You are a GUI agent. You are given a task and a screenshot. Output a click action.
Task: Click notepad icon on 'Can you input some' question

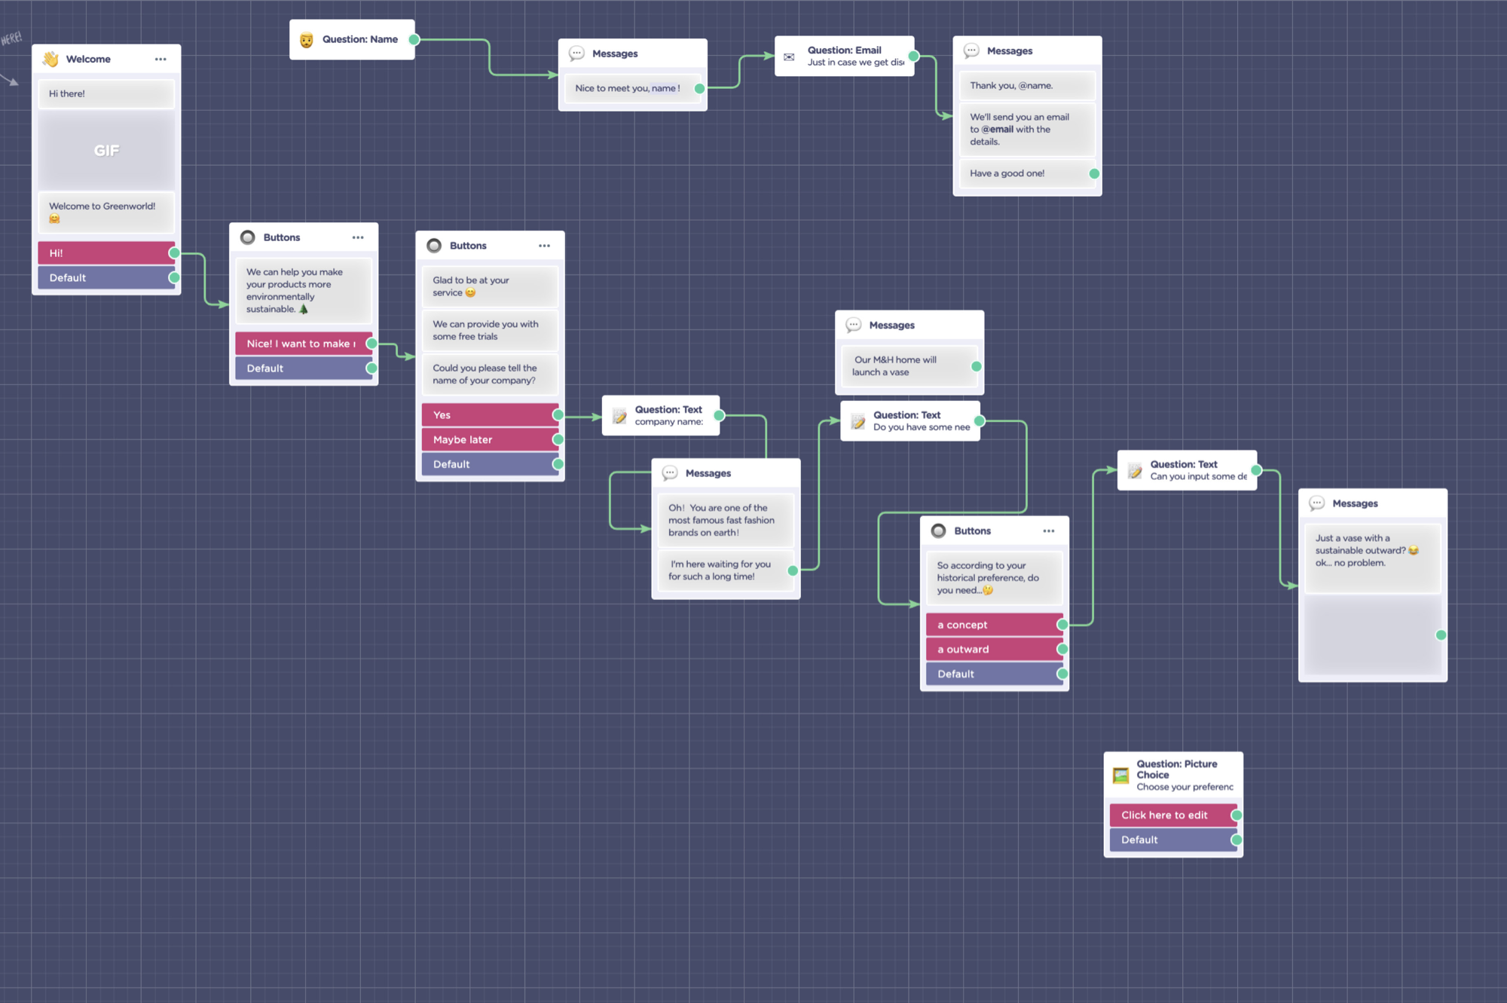tap(1135, 471)
